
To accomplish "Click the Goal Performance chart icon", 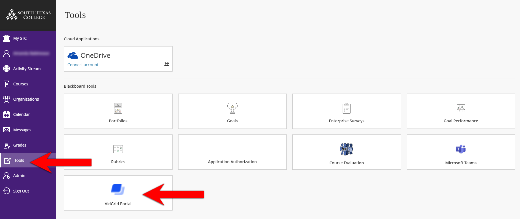I will point(461,108).
